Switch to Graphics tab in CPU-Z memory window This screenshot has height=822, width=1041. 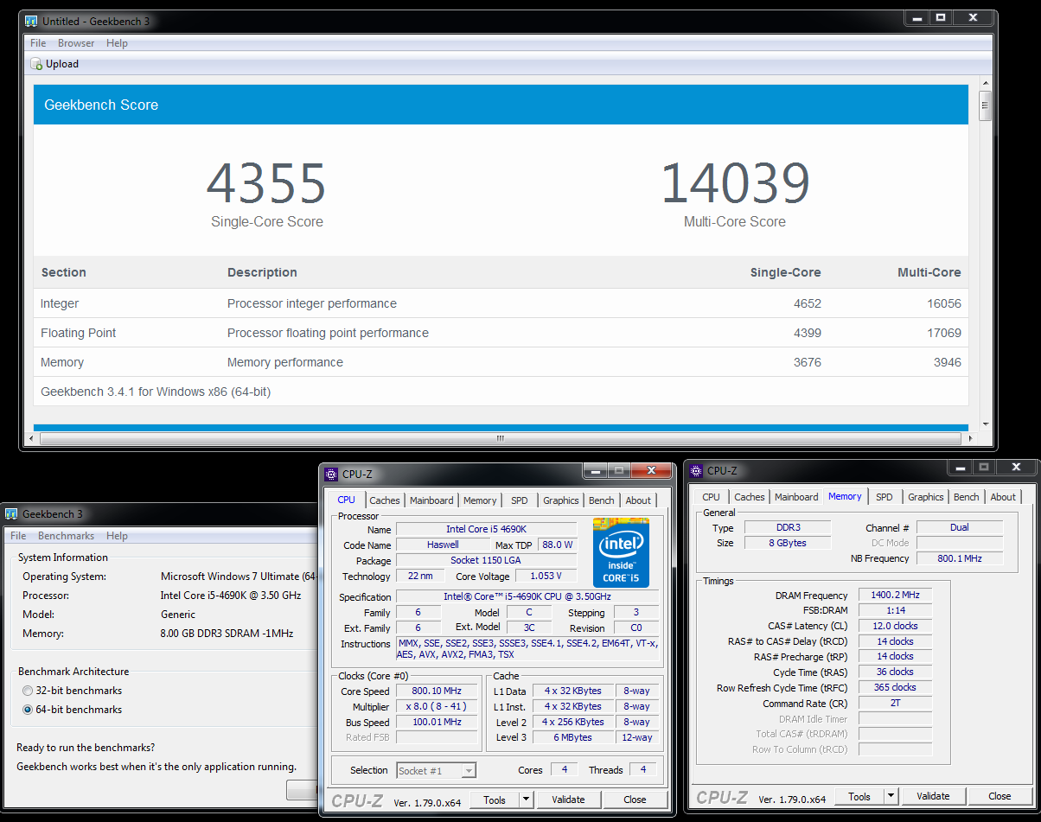tap(926, 497)
